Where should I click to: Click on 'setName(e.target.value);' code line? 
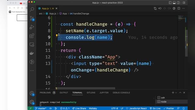(x=97, y=31)
